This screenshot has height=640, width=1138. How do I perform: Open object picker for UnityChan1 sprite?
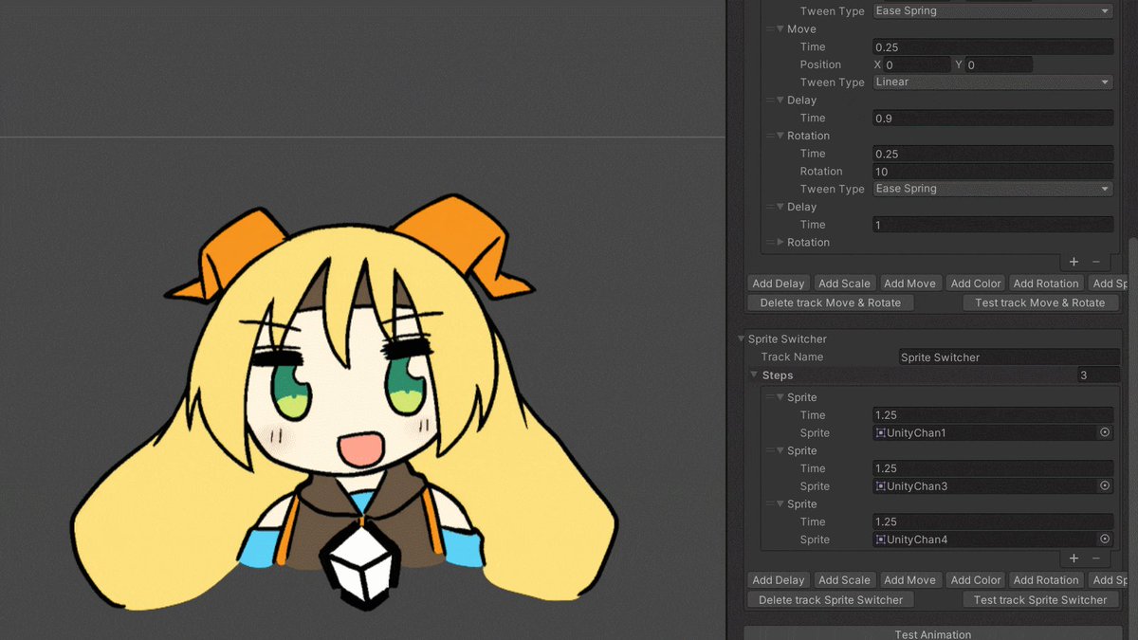tap(1105, 432)
